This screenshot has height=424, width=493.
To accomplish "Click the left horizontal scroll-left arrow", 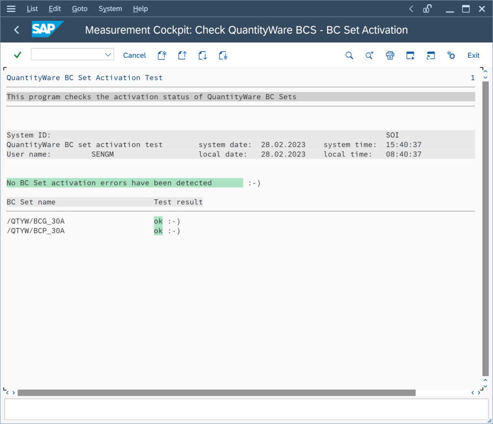I will 7,393.
